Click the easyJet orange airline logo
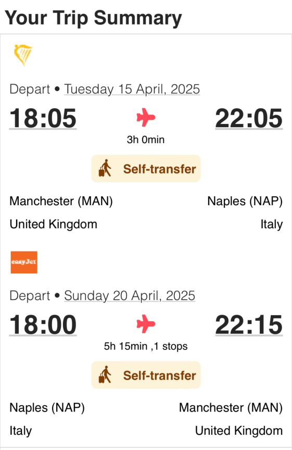Viewport: 292px width, 450px height. coord(24,262)
